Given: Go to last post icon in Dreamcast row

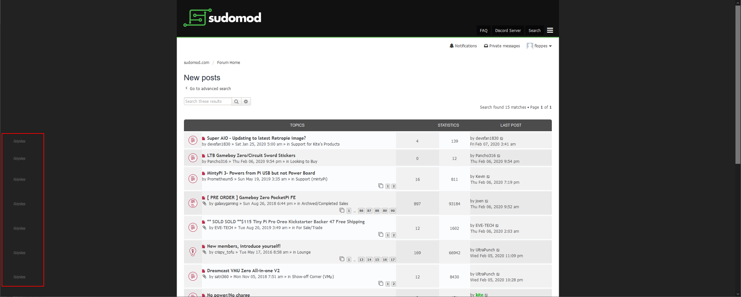Looking at the screenshot, I should pyautogui.click(x=498, y=274).
